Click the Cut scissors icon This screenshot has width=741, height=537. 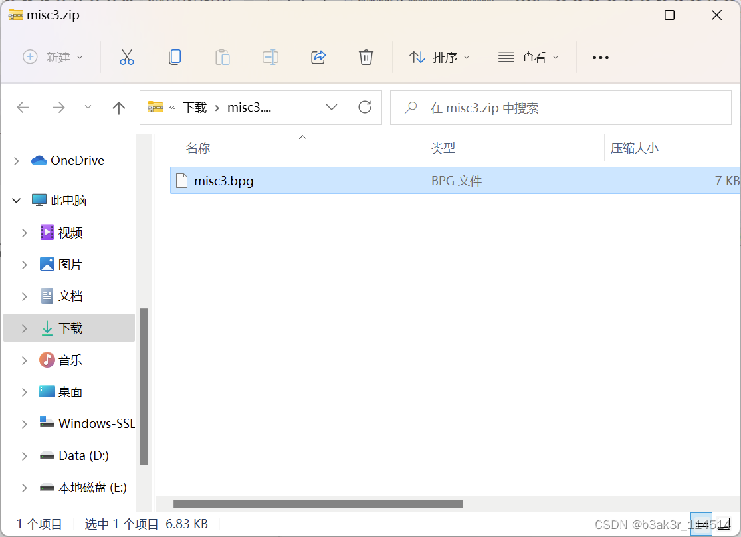point(127,57)
